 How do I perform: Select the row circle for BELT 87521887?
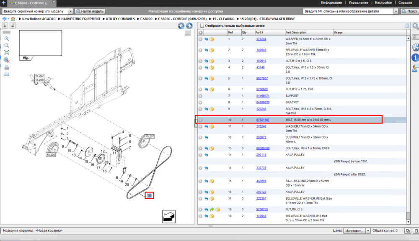click(200, 120)
